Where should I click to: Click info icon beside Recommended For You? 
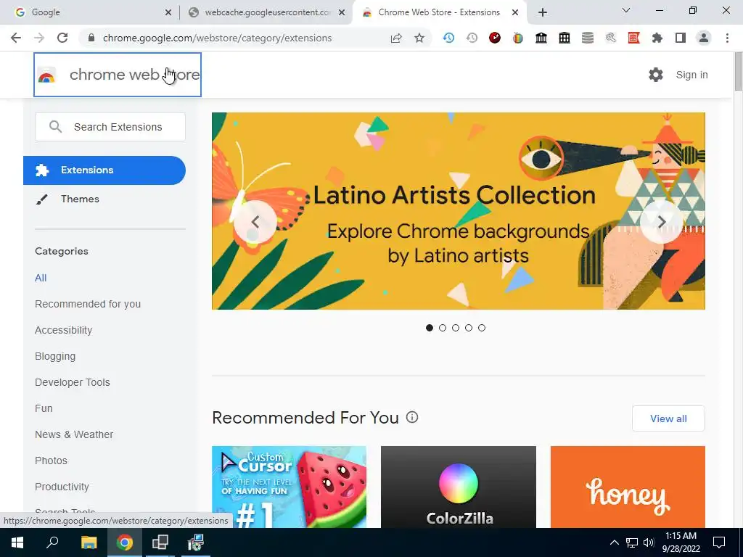point(412,417)
